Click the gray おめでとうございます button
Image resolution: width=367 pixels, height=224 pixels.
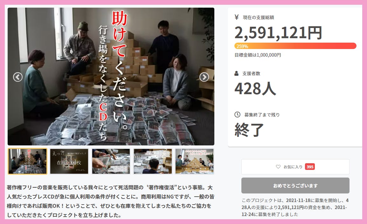coord(295,185)
